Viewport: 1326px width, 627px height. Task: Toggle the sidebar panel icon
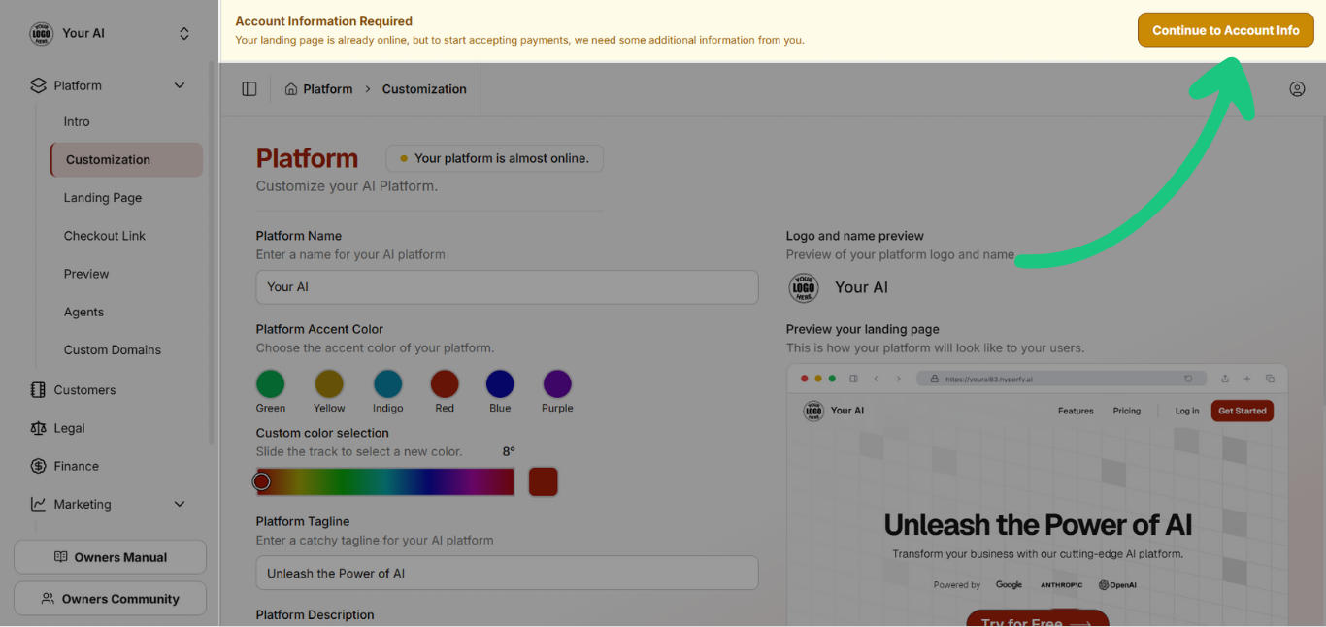[x=249, y=89]
